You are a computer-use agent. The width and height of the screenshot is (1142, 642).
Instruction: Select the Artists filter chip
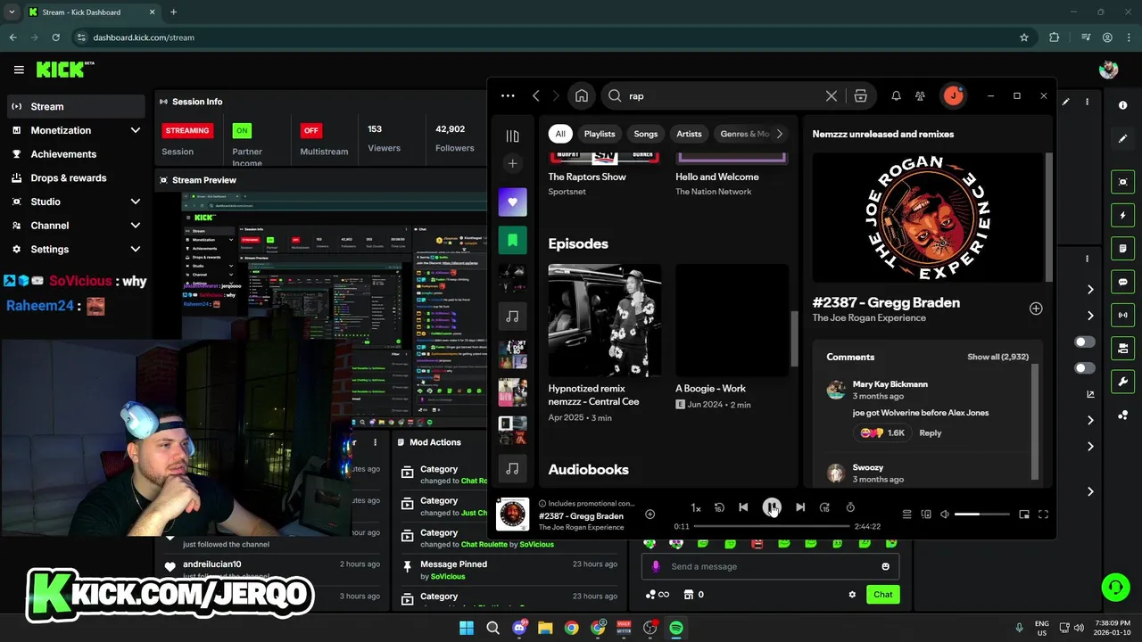(689, 134)
